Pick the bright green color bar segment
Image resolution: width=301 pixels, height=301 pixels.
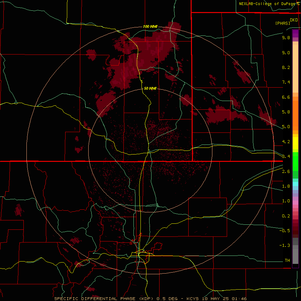[x=295, y=161]
